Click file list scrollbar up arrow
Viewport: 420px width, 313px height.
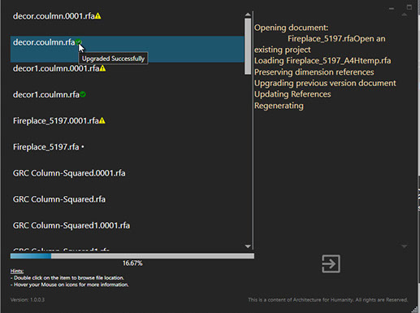point(248,15)
